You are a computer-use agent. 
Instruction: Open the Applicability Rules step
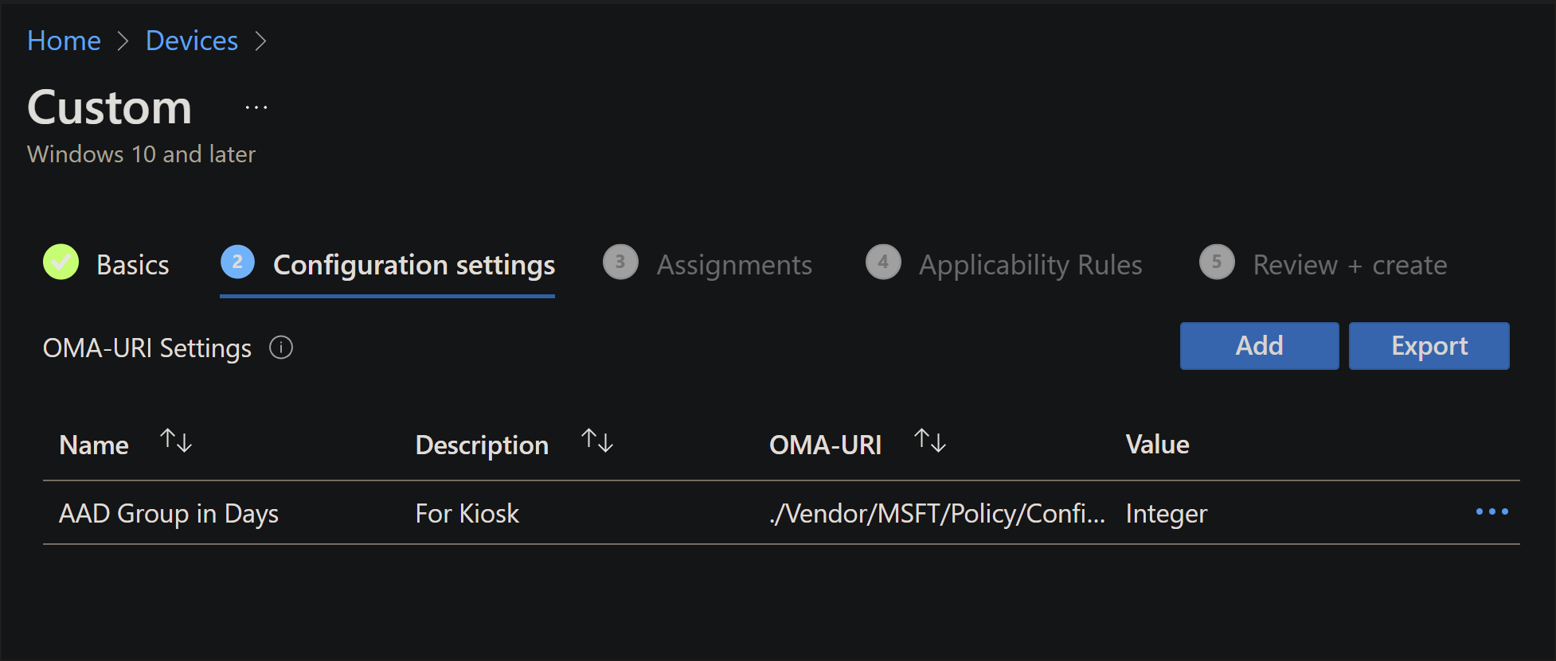[x=1030, y=265]
